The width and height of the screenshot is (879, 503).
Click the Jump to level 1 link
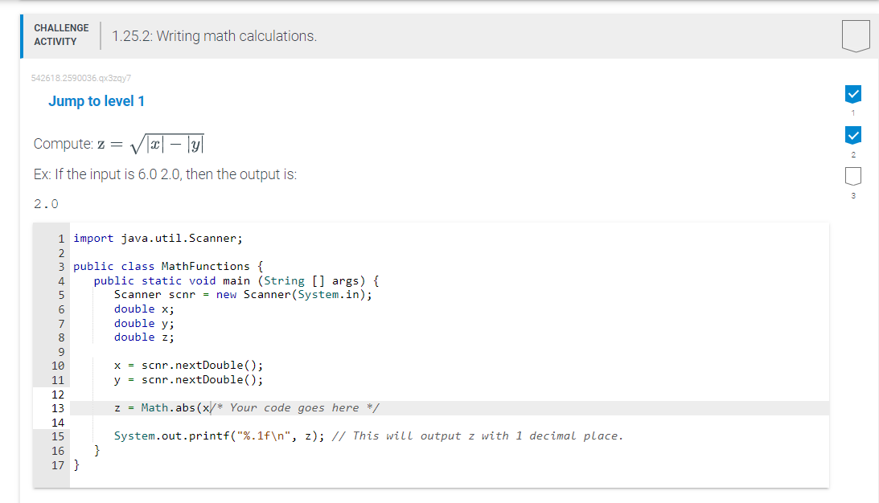[97, 100]
